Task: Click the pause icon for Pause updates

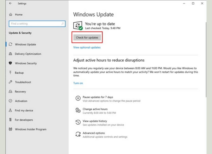Action: pos(78,98)
